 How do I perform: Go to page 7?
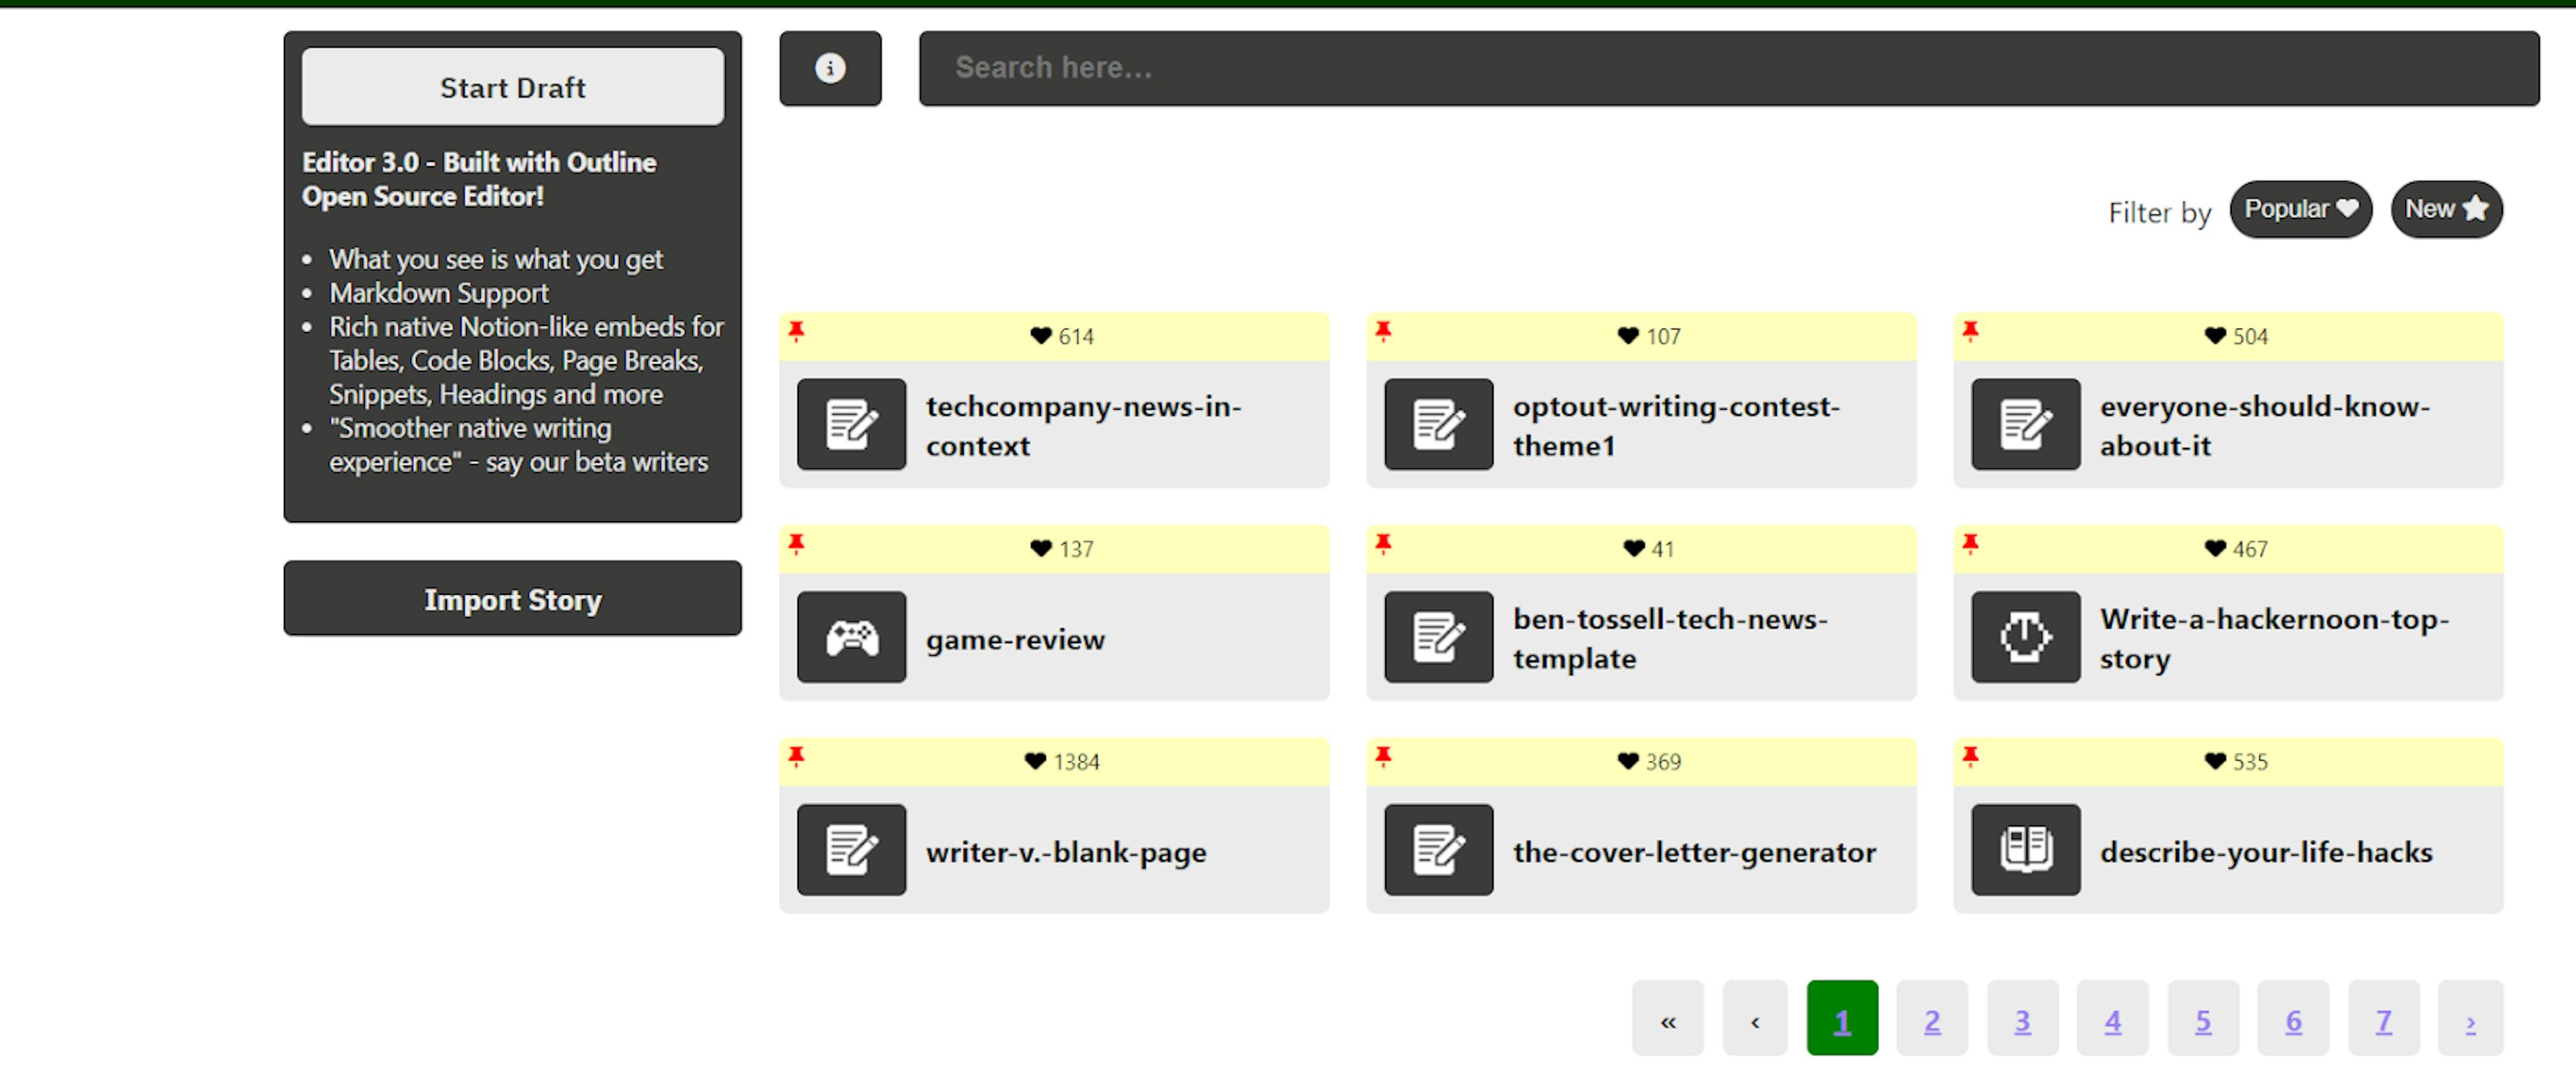pyautogui.click(x=2384, y=1019)
